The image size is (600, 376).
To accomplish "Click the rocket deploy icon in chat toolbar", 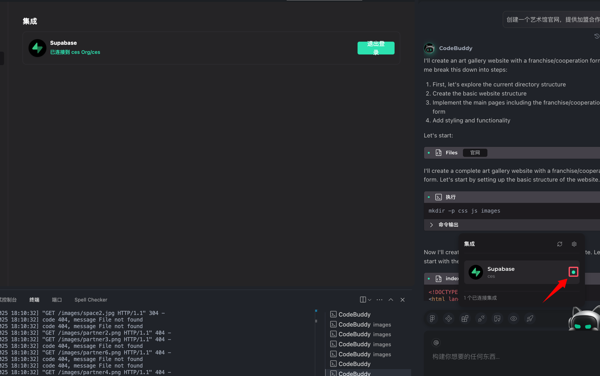I will (x=530, y=318).
